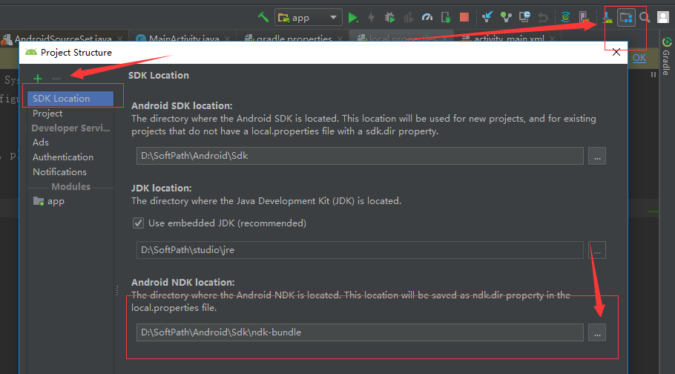Browse for Android SDK location

point(597,156)
